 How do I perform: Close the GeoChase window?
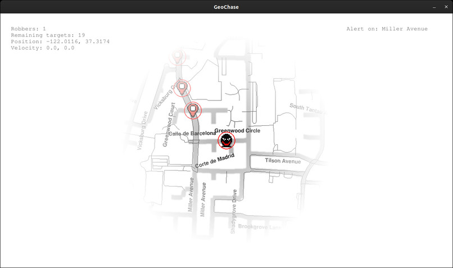[446, 7]
